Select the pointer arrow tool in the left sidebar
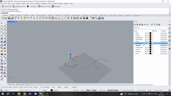 (2, 23)
